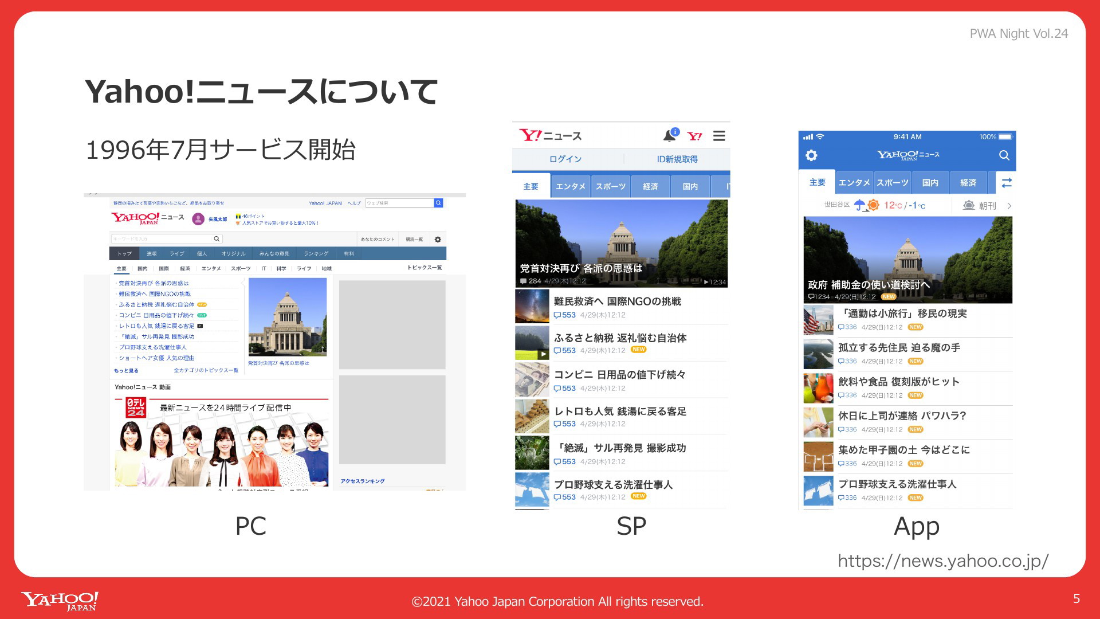1100x619 pixels.
Task: Click the ログイン button in SP view
Action: tap(565, 159)
